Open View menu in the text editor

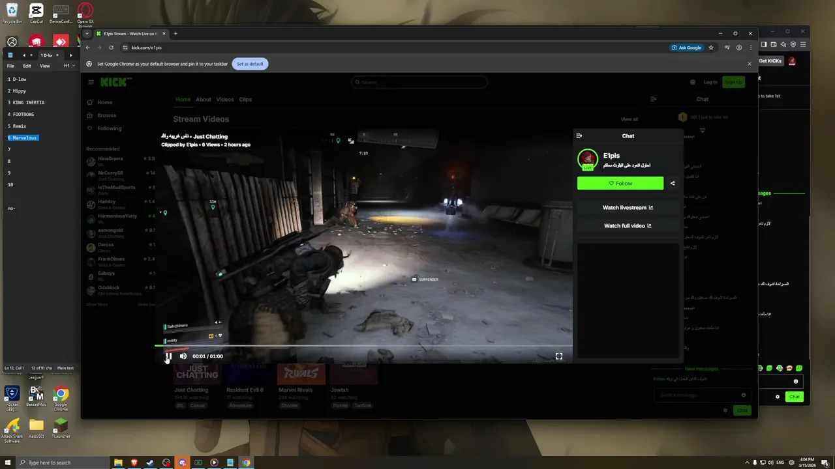click(x=45, y=66)
